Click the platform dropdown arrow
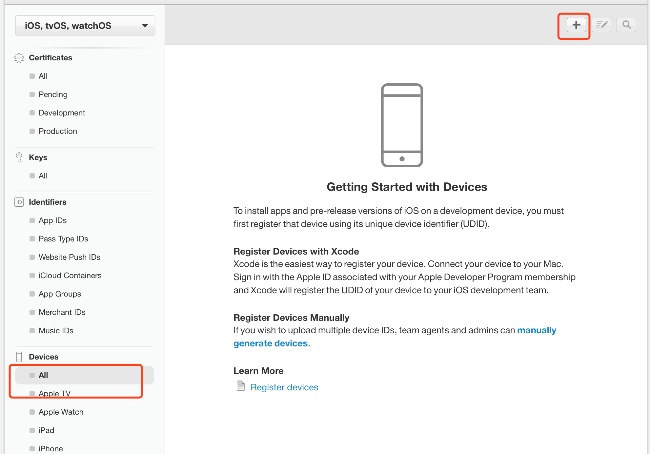 point(145,26)
